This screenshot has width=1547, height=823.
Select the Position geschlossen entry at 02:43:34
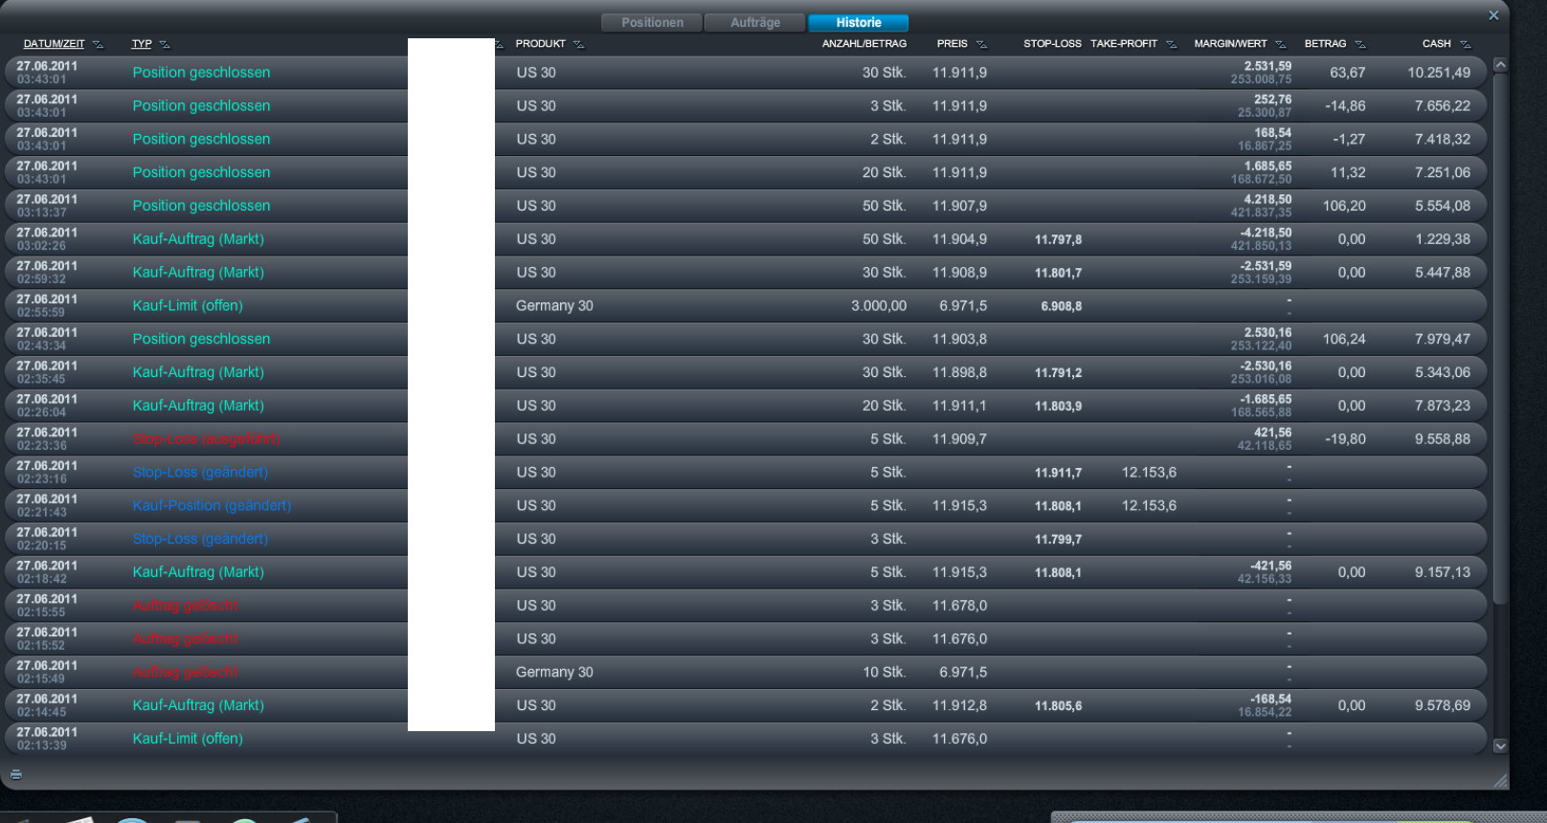coord(745,339)
